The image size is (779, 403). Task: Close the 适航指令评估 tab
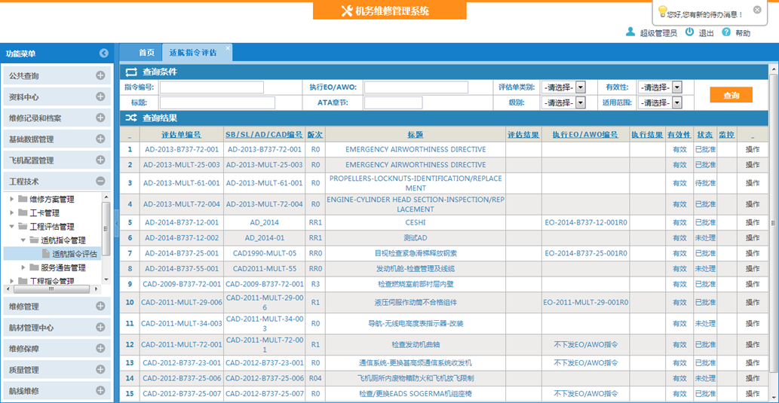pyautogui.click(x=228, y=47)
